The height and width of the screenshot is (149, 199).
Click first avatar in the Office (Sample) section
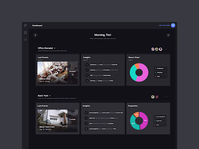click(153, 49)
